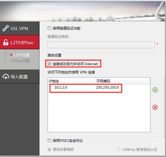Select the L2TP设置 sub-item
Screen dimensions: 166x157
[x=21, y=55]
